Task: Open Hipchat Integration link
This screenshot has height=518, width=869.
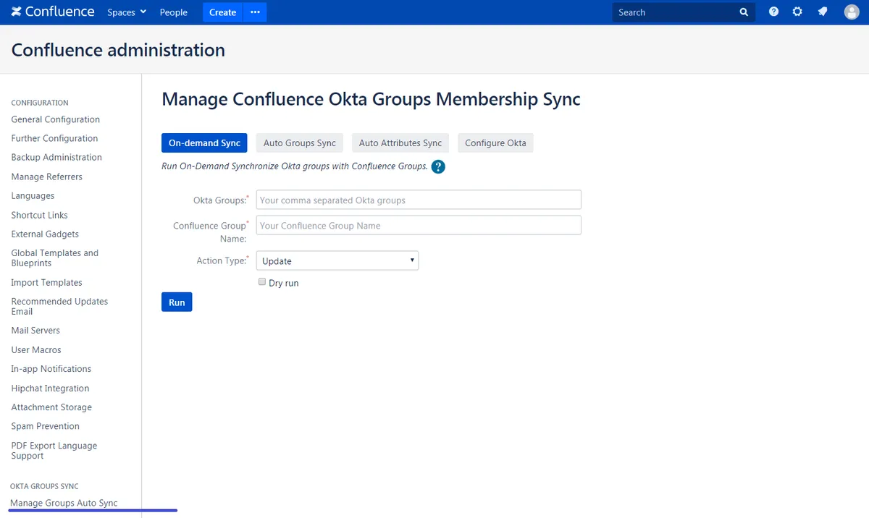Action: click(50, 388)
